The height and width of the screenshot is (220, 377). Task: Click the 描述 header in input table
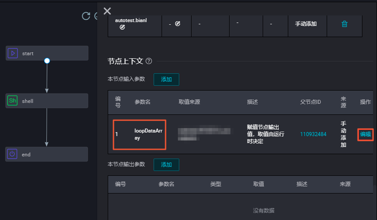click(253, 102)
